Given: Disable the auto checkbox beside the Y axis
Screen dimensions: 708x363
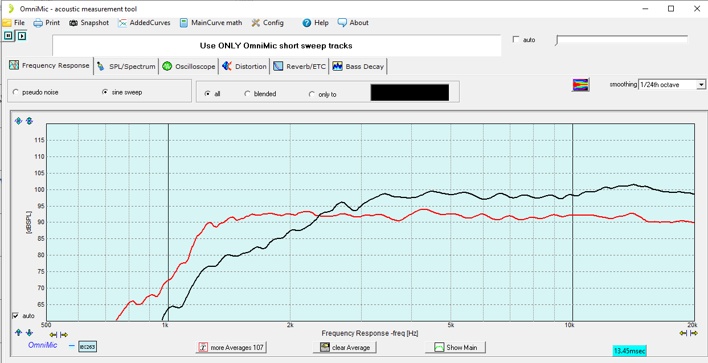Looking at the screenshot, I should tap(15, 316).
